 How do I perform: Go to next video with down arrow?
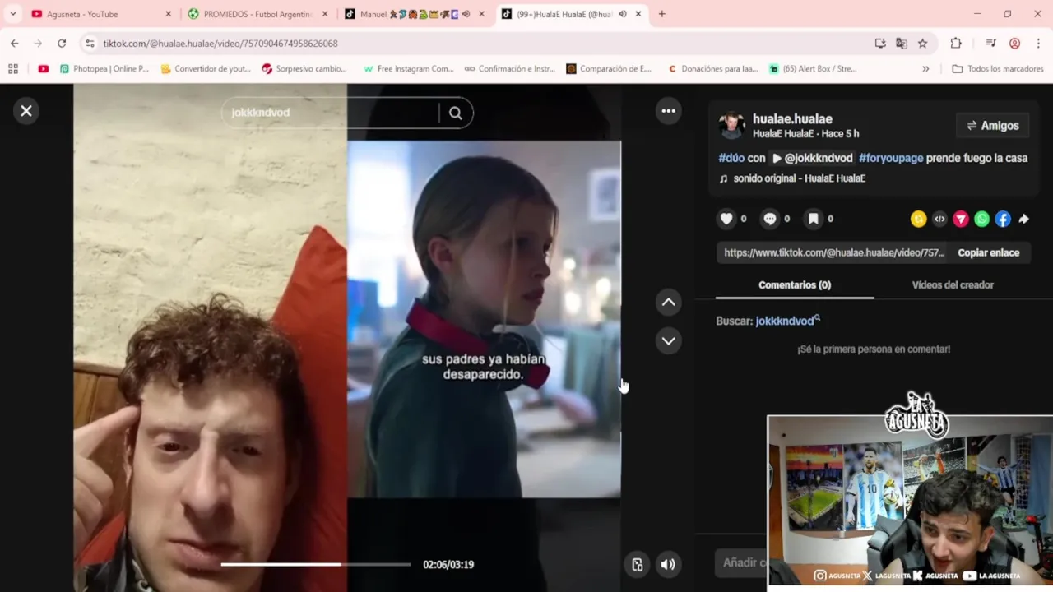(669, 340)
